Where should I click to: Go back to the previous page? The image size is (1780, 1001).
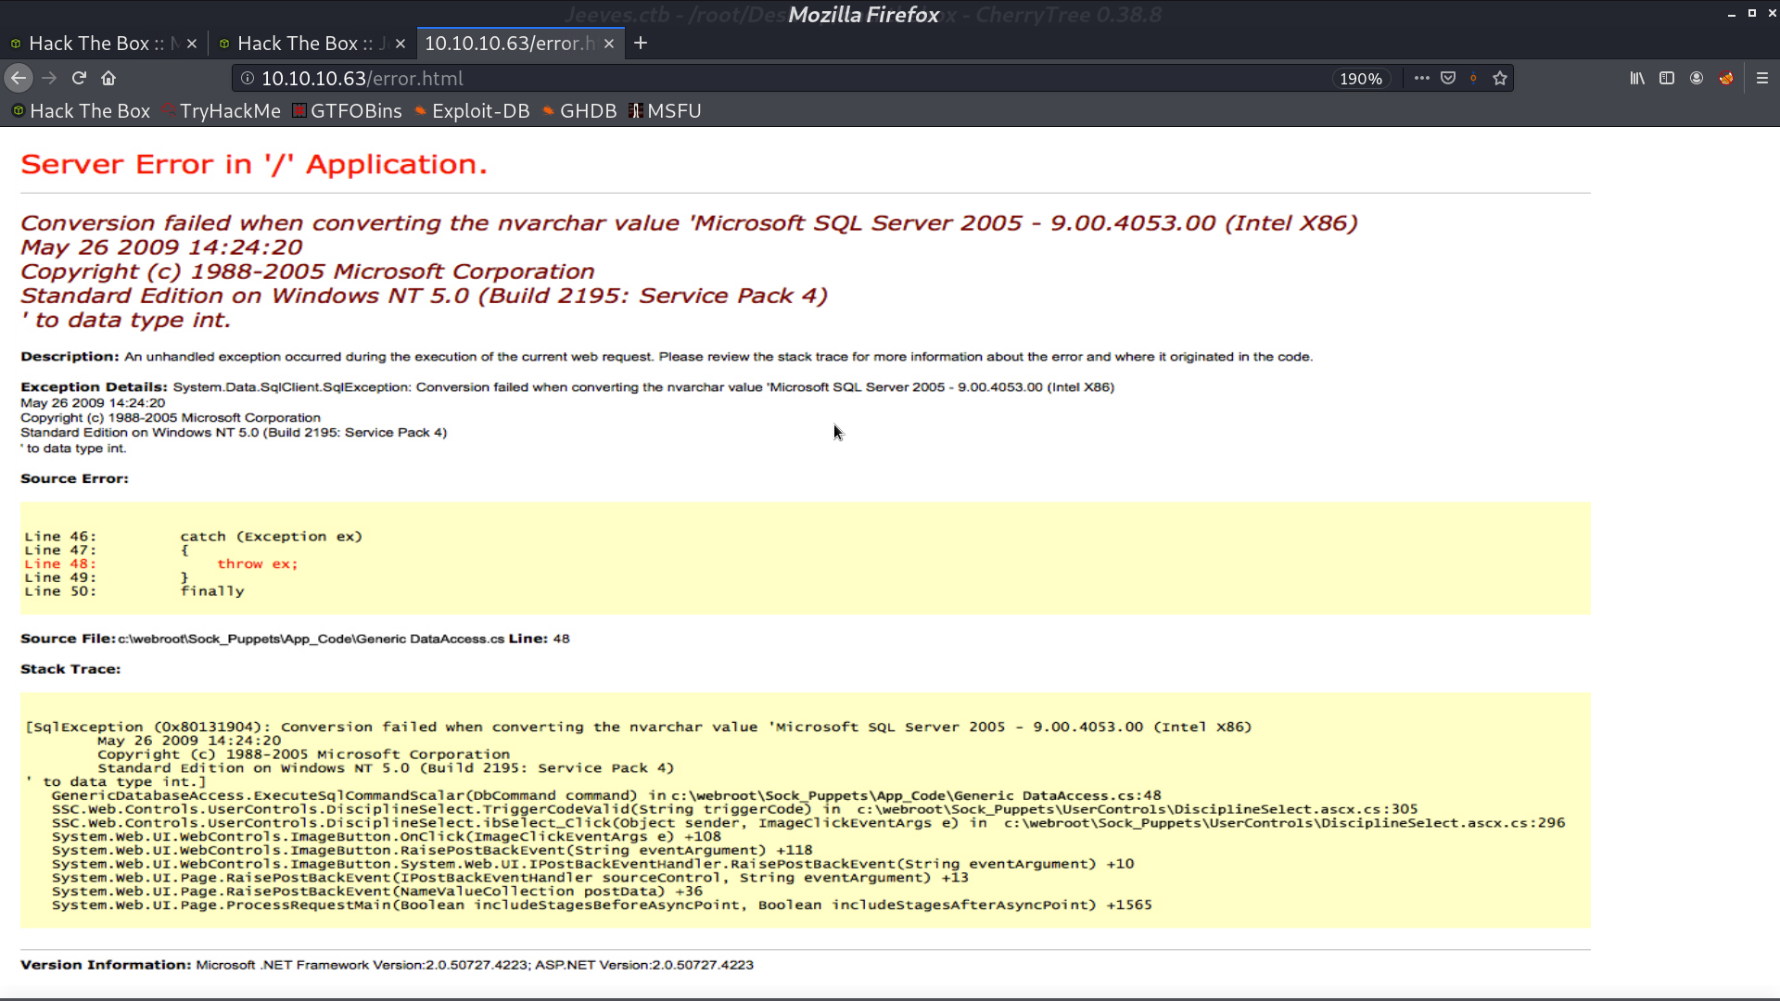tap(19, 79)
